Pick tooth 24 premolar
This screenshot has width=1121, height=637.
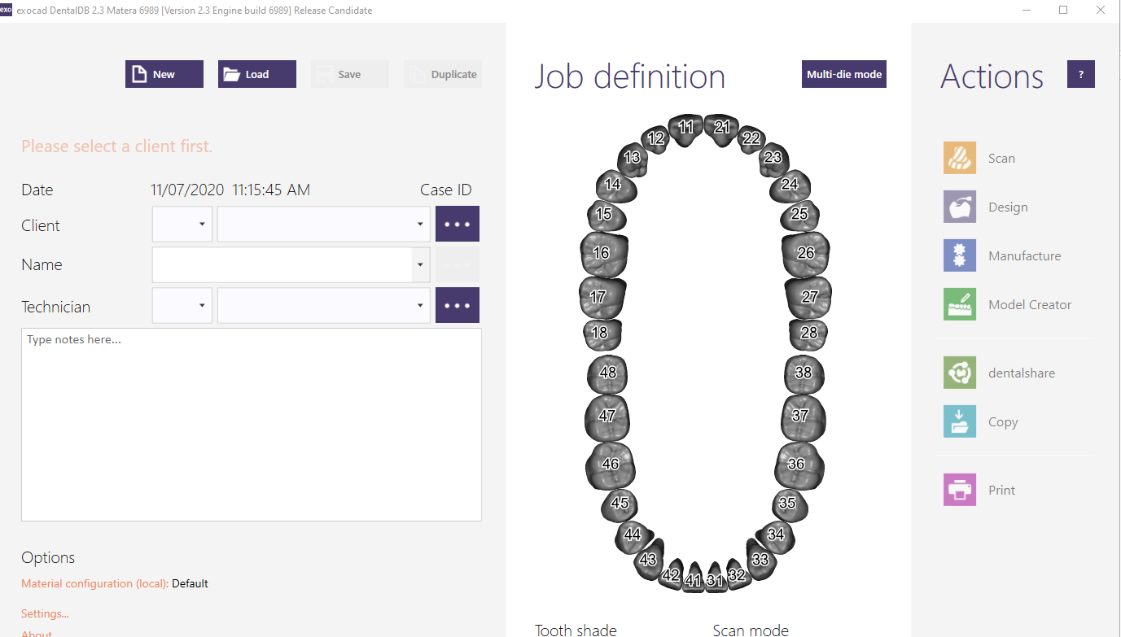tap(790, 185)
